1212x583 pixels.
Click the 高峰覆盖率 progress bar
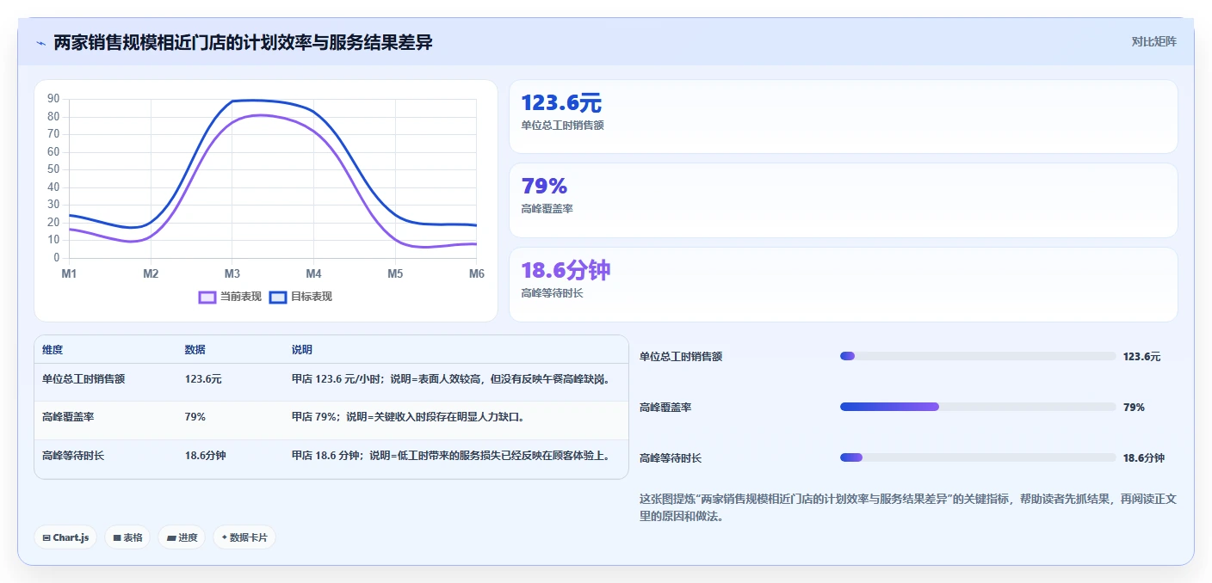(x=978, y=407)
